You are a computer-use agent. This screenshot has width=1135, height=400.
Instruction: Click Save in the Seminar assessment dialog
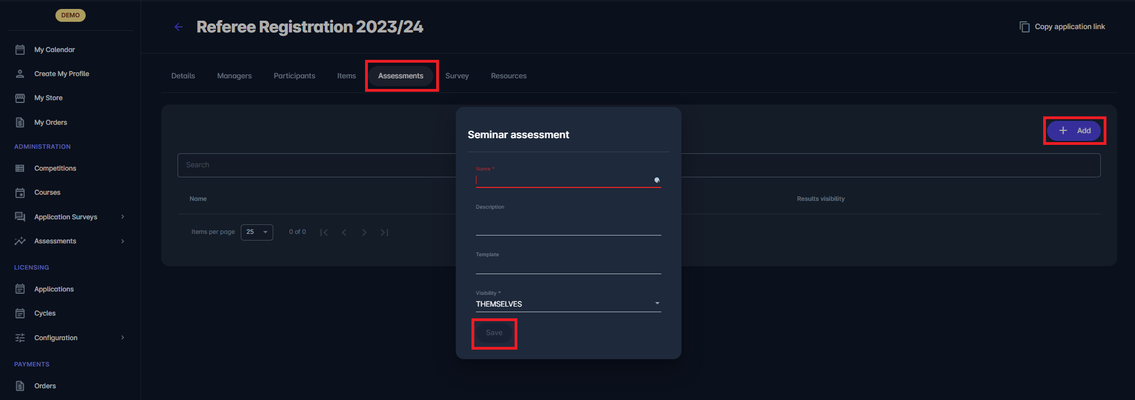click(494, 333)
